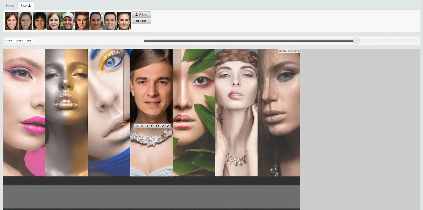Select the last face thumbnail in the row
Viewport: 423px width, 210px height.
point(124,21)
